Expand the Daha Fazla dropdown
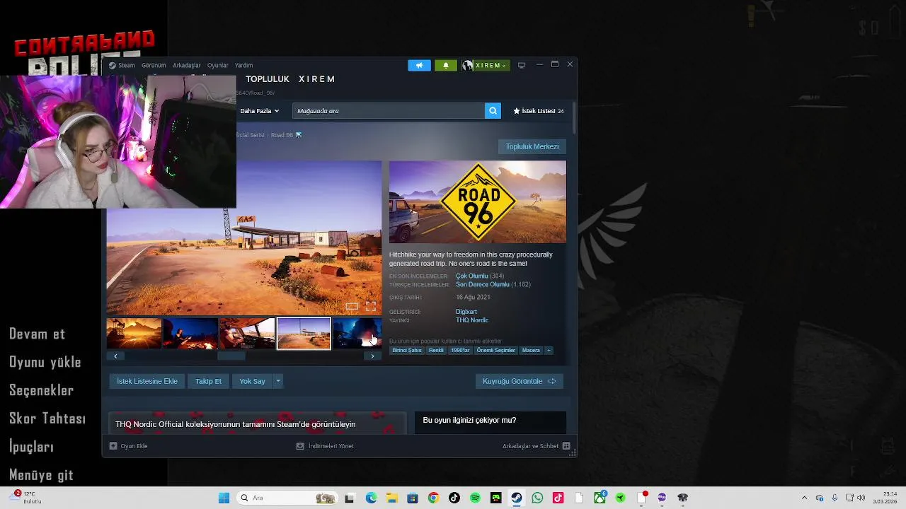This screenshot has width=906, height=509. (260, 111)
